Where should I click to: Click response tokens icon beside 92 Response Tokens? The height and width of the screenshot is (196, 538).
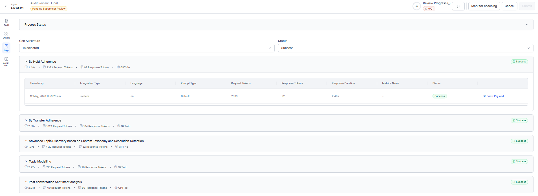82,67
